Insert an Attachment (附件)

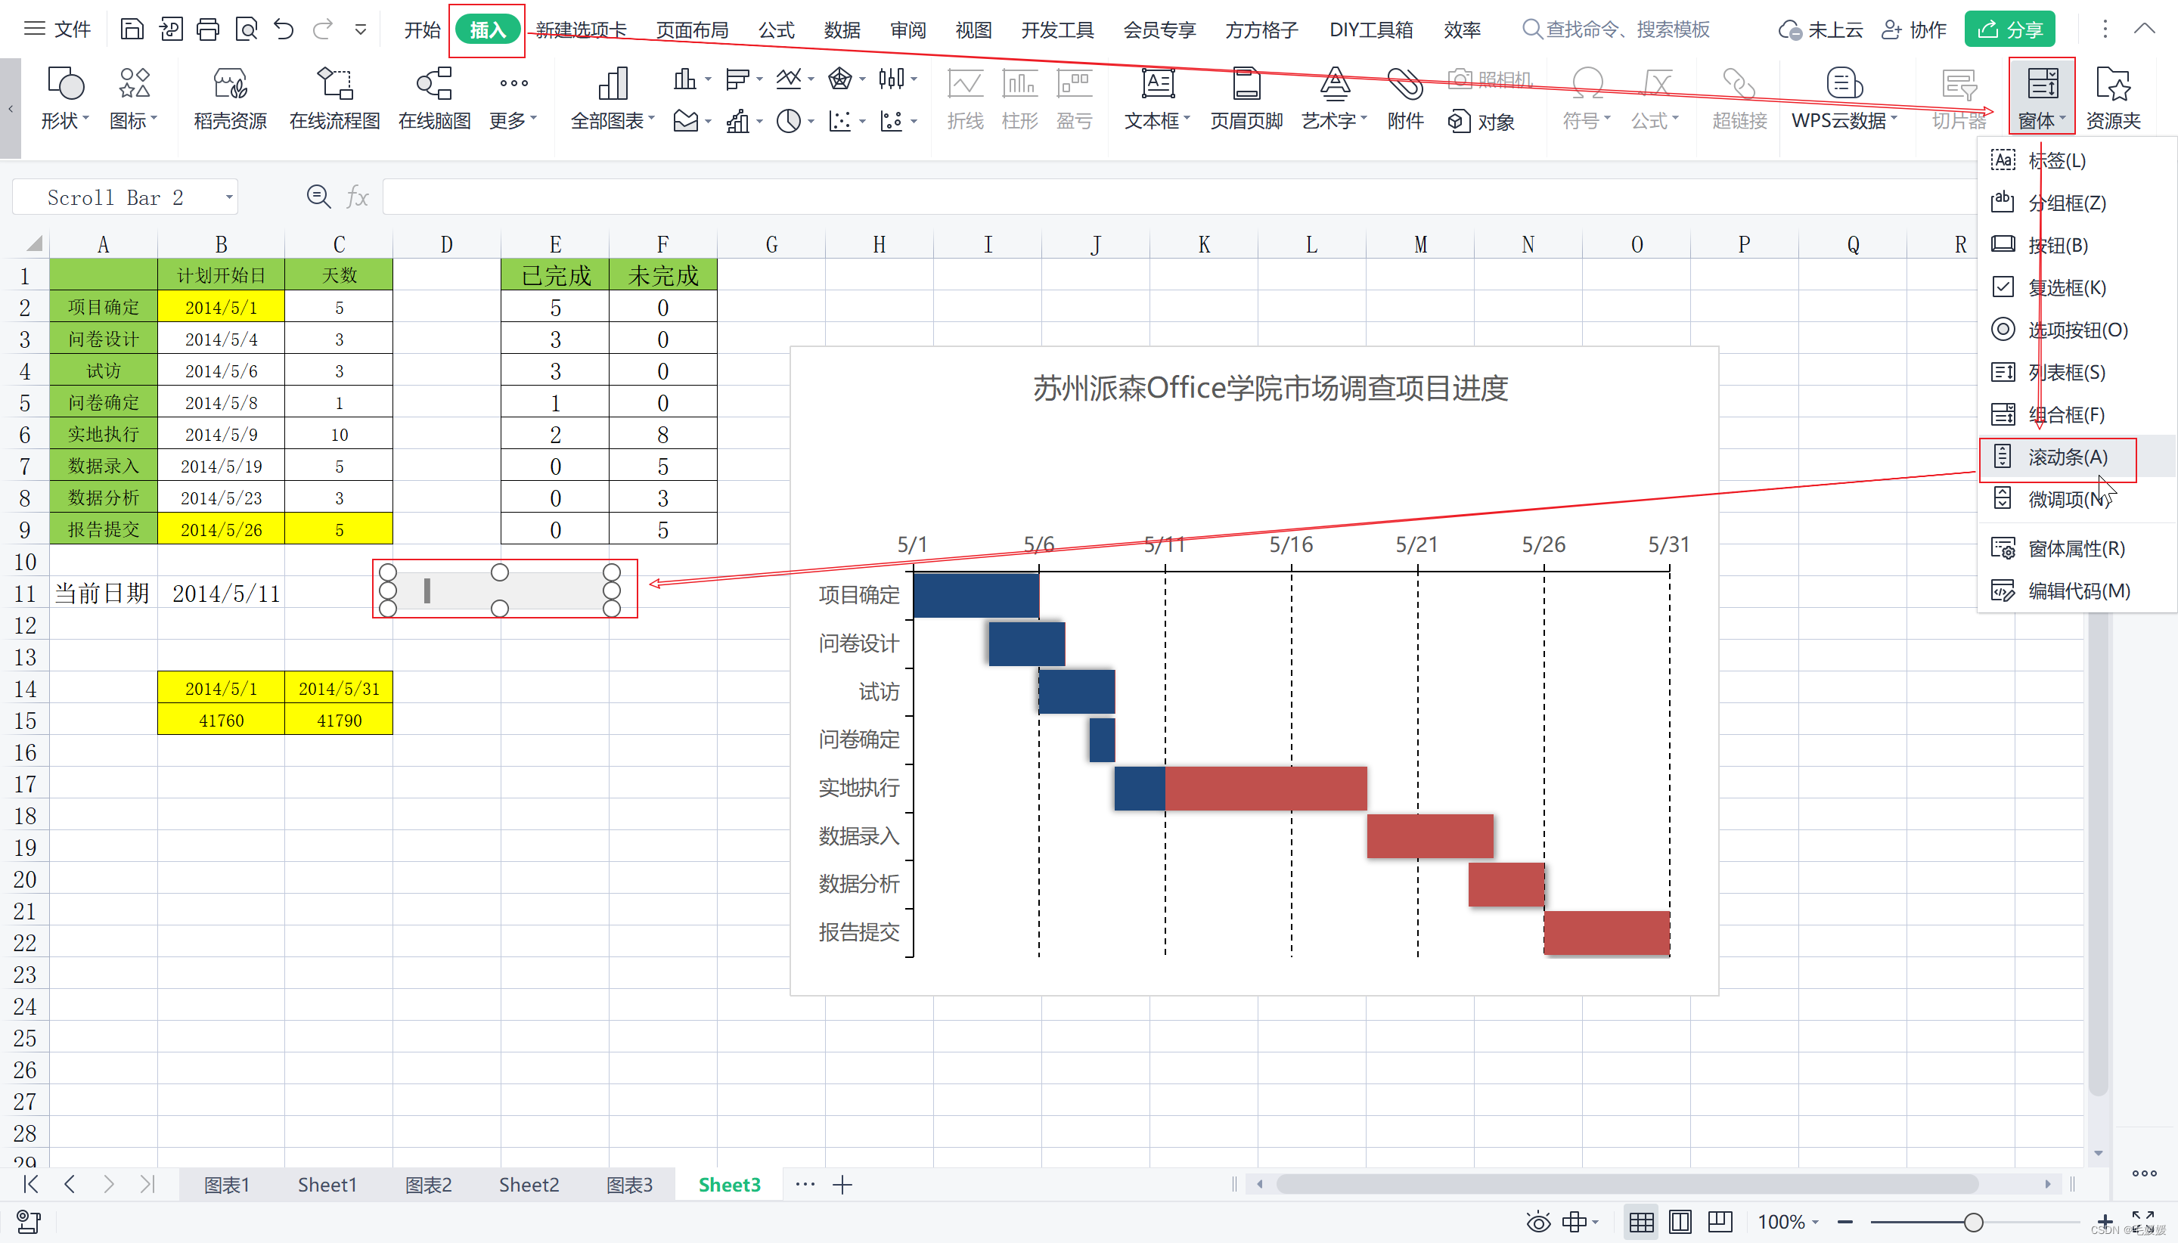pyautogui.click(x=1404, y=85)
